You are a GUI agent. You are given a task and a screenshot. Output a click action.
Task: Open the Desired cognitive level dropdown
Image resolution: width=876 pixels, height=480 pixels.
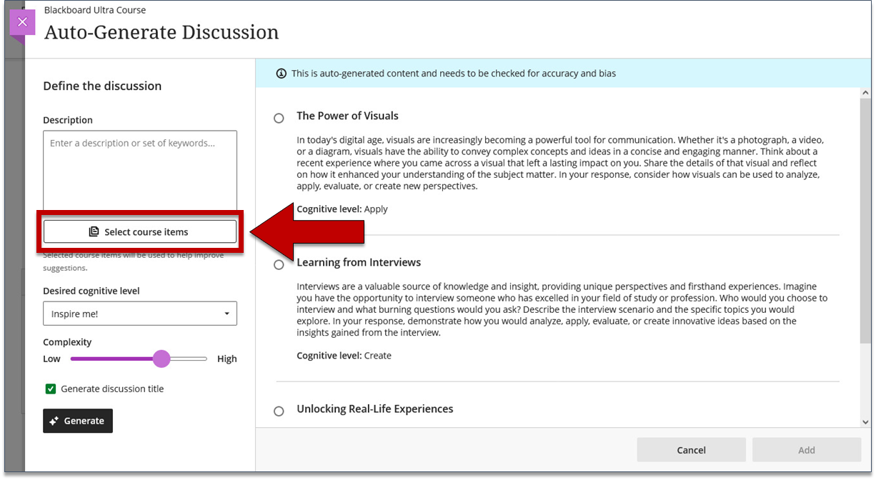click(140, 314)
